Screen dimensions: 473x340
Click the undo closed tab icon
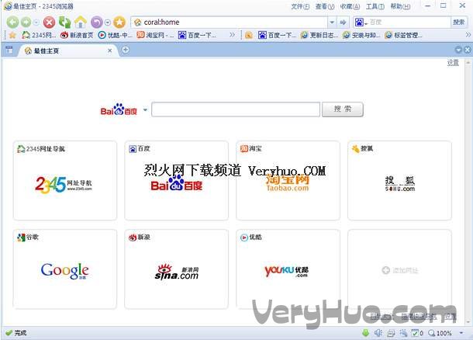(97, 22)
